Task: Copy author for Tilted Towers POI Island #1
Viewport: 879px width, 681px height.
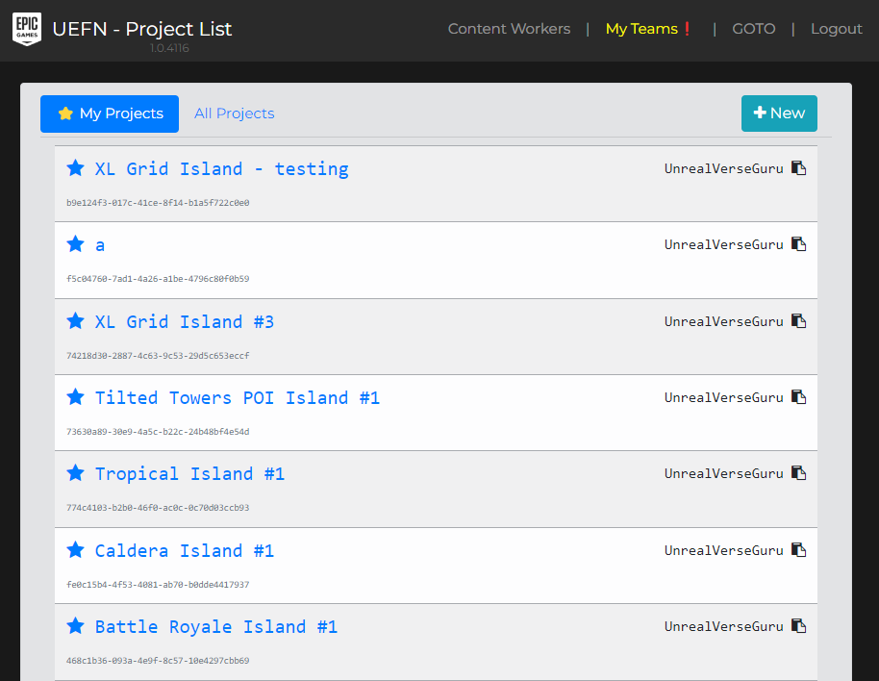Action: tap(798, 396)
